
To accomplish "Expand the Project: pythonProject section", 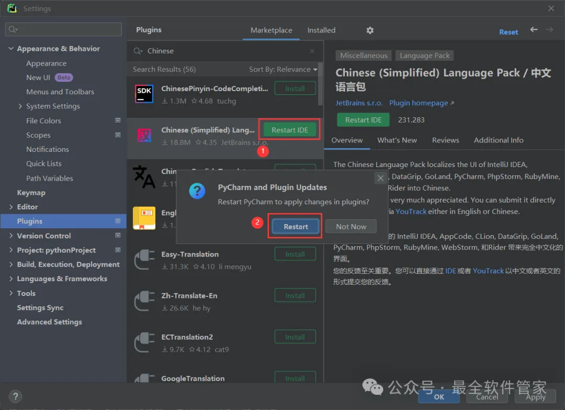I will tap(11, 250).
